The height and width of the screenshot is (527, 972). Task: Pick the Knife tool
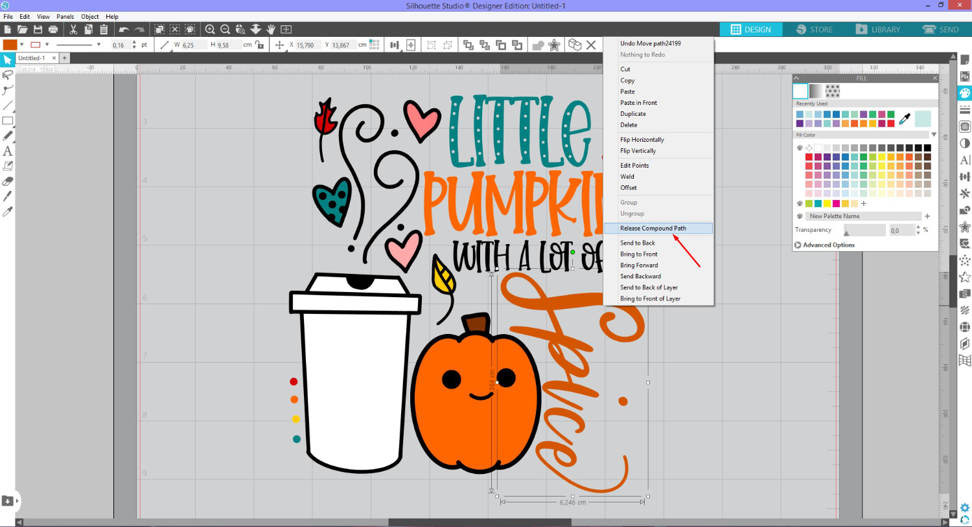pyautogui.click(x=8, y=196)
